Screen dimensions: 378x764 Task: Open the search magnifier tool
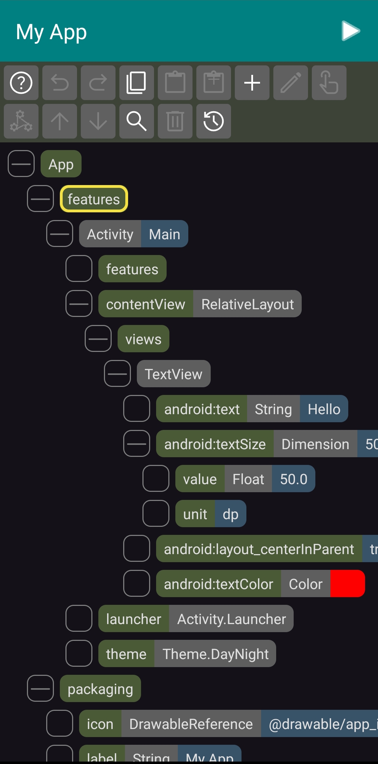click(136, 121)
